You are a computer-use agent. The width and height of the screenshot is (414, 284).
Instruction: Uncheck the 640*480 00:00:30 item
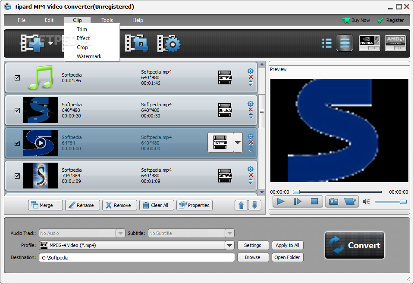[x=17, y=111]
